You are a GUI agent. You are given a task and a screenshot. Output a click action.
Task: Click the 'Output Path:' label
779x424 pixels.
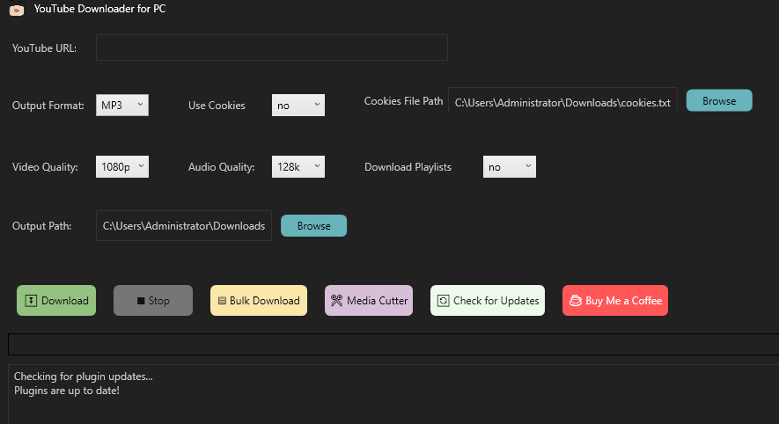point(41,226)
